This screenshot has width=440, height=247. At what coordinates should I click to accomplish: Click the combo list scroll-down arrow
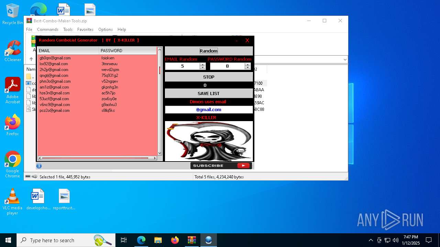(x=159, y=153)
